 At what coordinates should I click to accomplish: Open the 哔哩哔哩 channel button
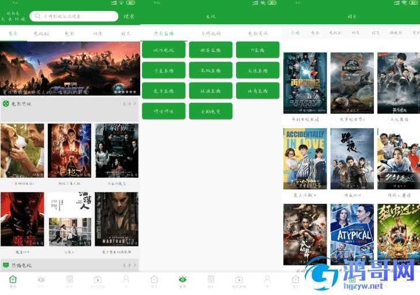tap(164, 111)
